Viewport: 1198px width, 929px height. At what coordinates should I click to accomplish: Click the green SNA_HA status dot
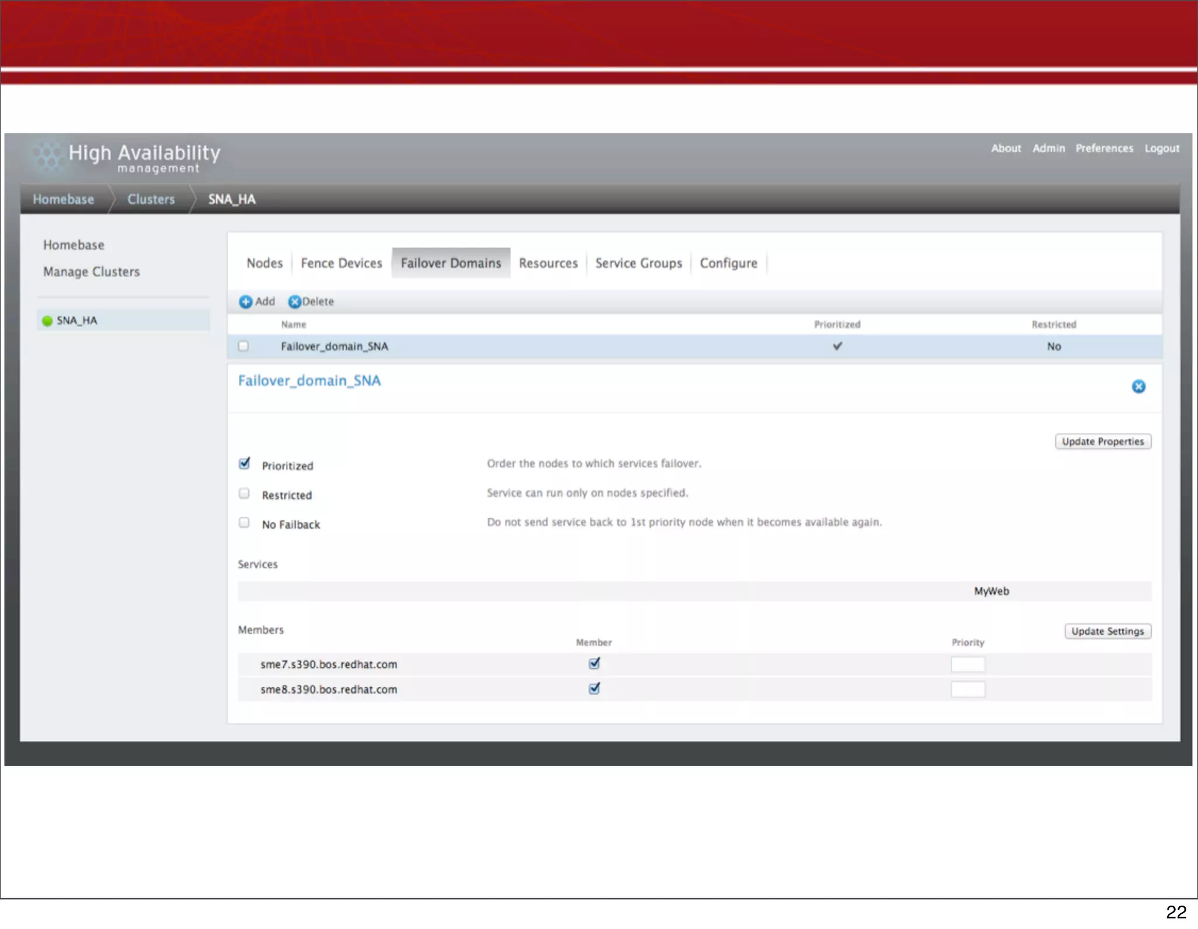coord(48,321)
